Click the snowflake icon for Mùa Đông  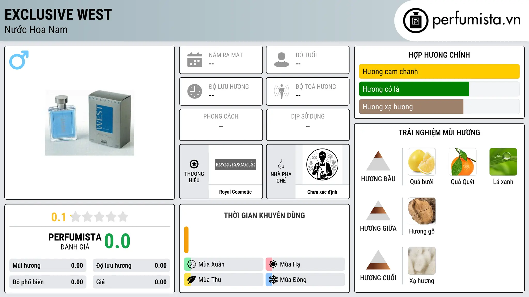(273, 280)
